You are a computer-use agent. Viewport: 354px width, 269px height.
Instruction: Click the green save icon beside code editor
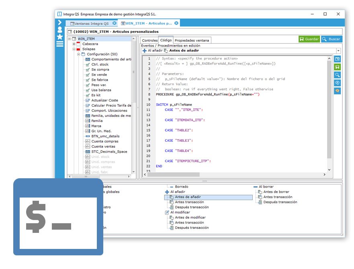[337, 67]
